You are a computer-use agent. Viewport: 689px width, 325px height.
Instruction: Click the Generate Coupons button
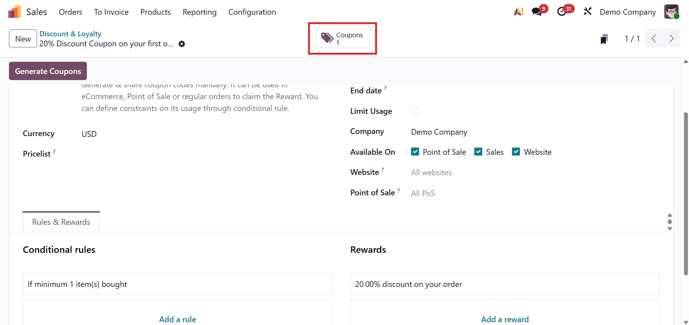pyautogui.click(x=47, y=71)
